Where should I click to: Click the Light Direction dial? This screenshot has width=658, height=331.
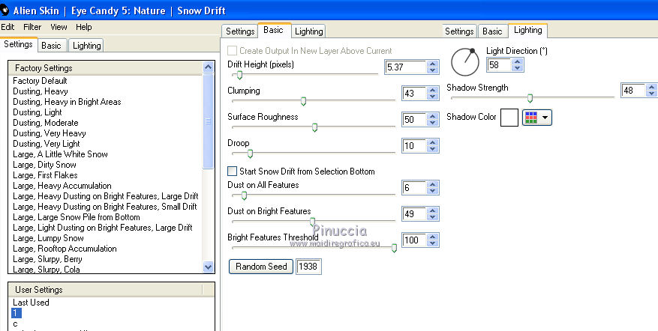(x=465, y=61)
